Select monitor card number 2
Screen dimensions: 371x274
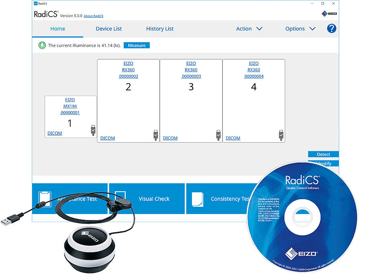point(128,101)
